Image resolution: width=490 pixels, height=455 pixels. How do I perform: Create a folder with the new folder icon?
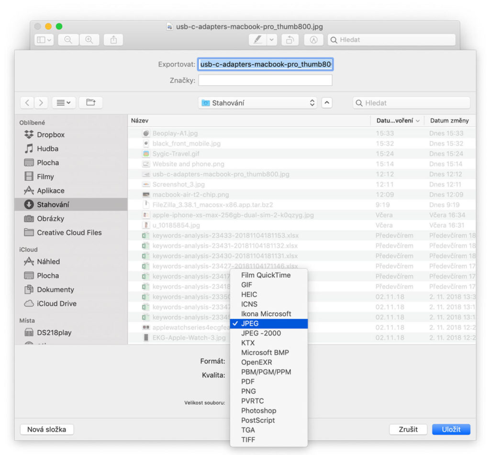point(91,102)
